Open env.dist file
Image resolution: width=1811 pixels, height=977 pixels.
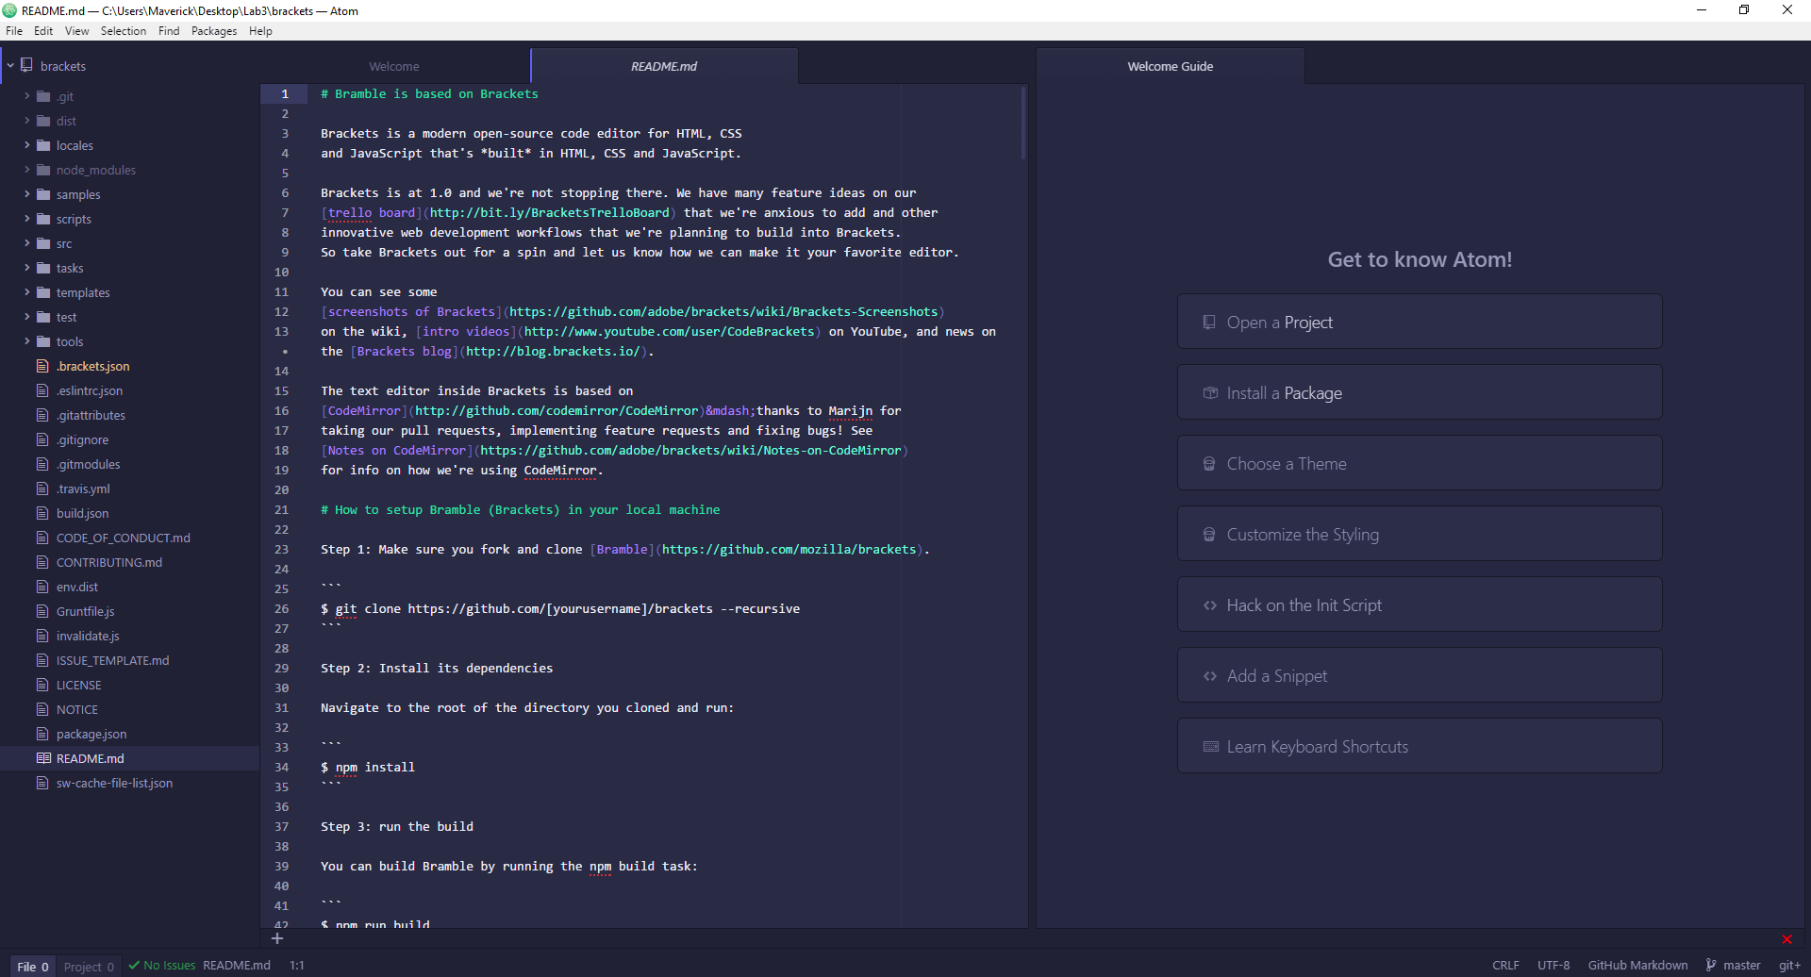tap(76, 587)
